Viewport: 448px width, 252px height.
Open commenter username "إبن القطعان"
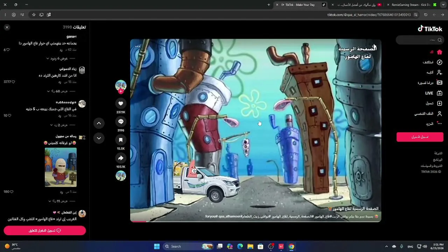click(69, 212)
